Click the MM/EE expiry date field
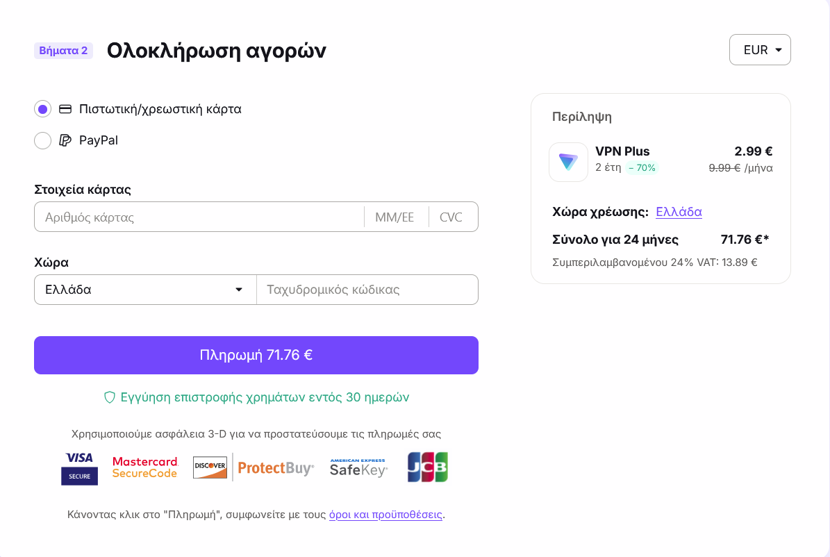The height and width of the screenshot is (557, 830). point(396,217)
